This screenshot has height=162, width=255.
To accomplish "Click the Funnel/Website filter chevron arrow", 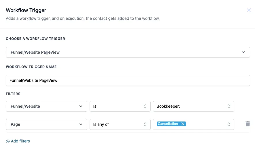I will 81,106.
